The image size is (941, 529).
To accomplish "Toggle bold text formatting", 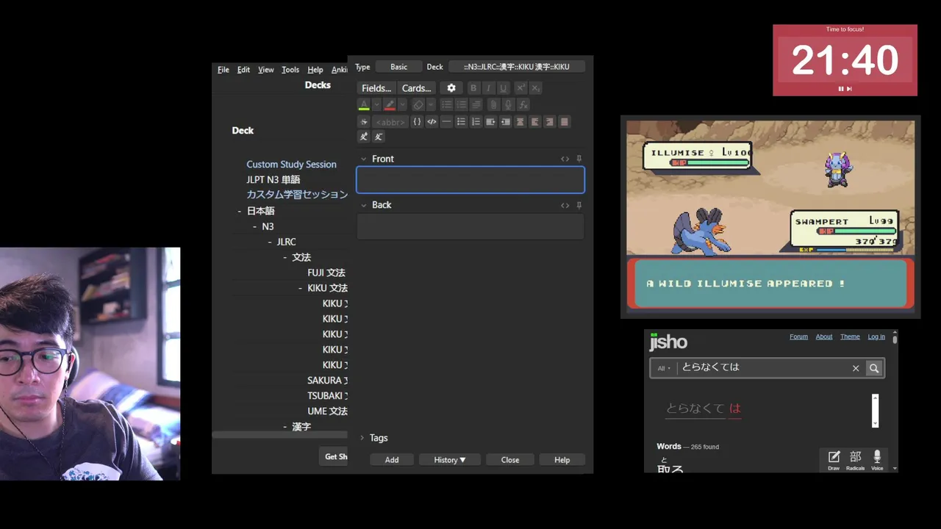I will (473, 88).
